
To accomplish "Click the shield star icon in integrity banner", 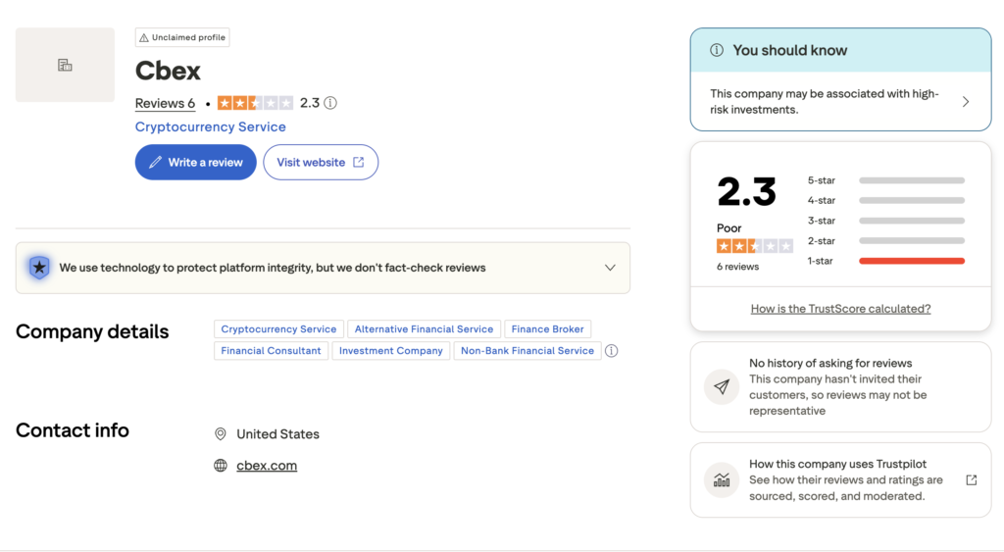I will [x=39, y=267].
